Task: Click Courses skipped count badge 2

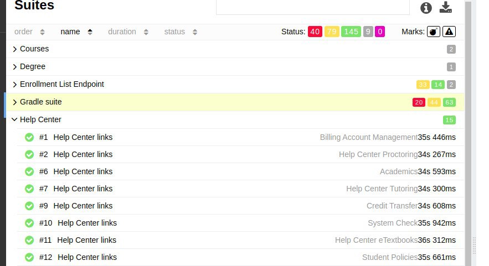Action: pyautogui.click(x=451, y=49)
